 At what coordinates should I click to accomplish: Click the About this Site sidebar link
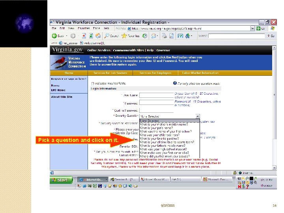click(x=62, y=97)
